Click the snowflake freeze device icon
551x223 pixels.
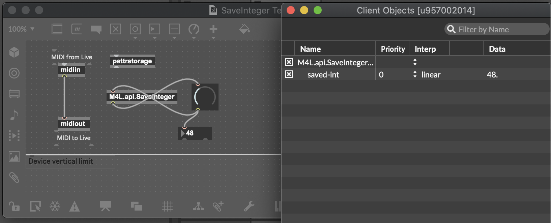[x=55, y=206]
